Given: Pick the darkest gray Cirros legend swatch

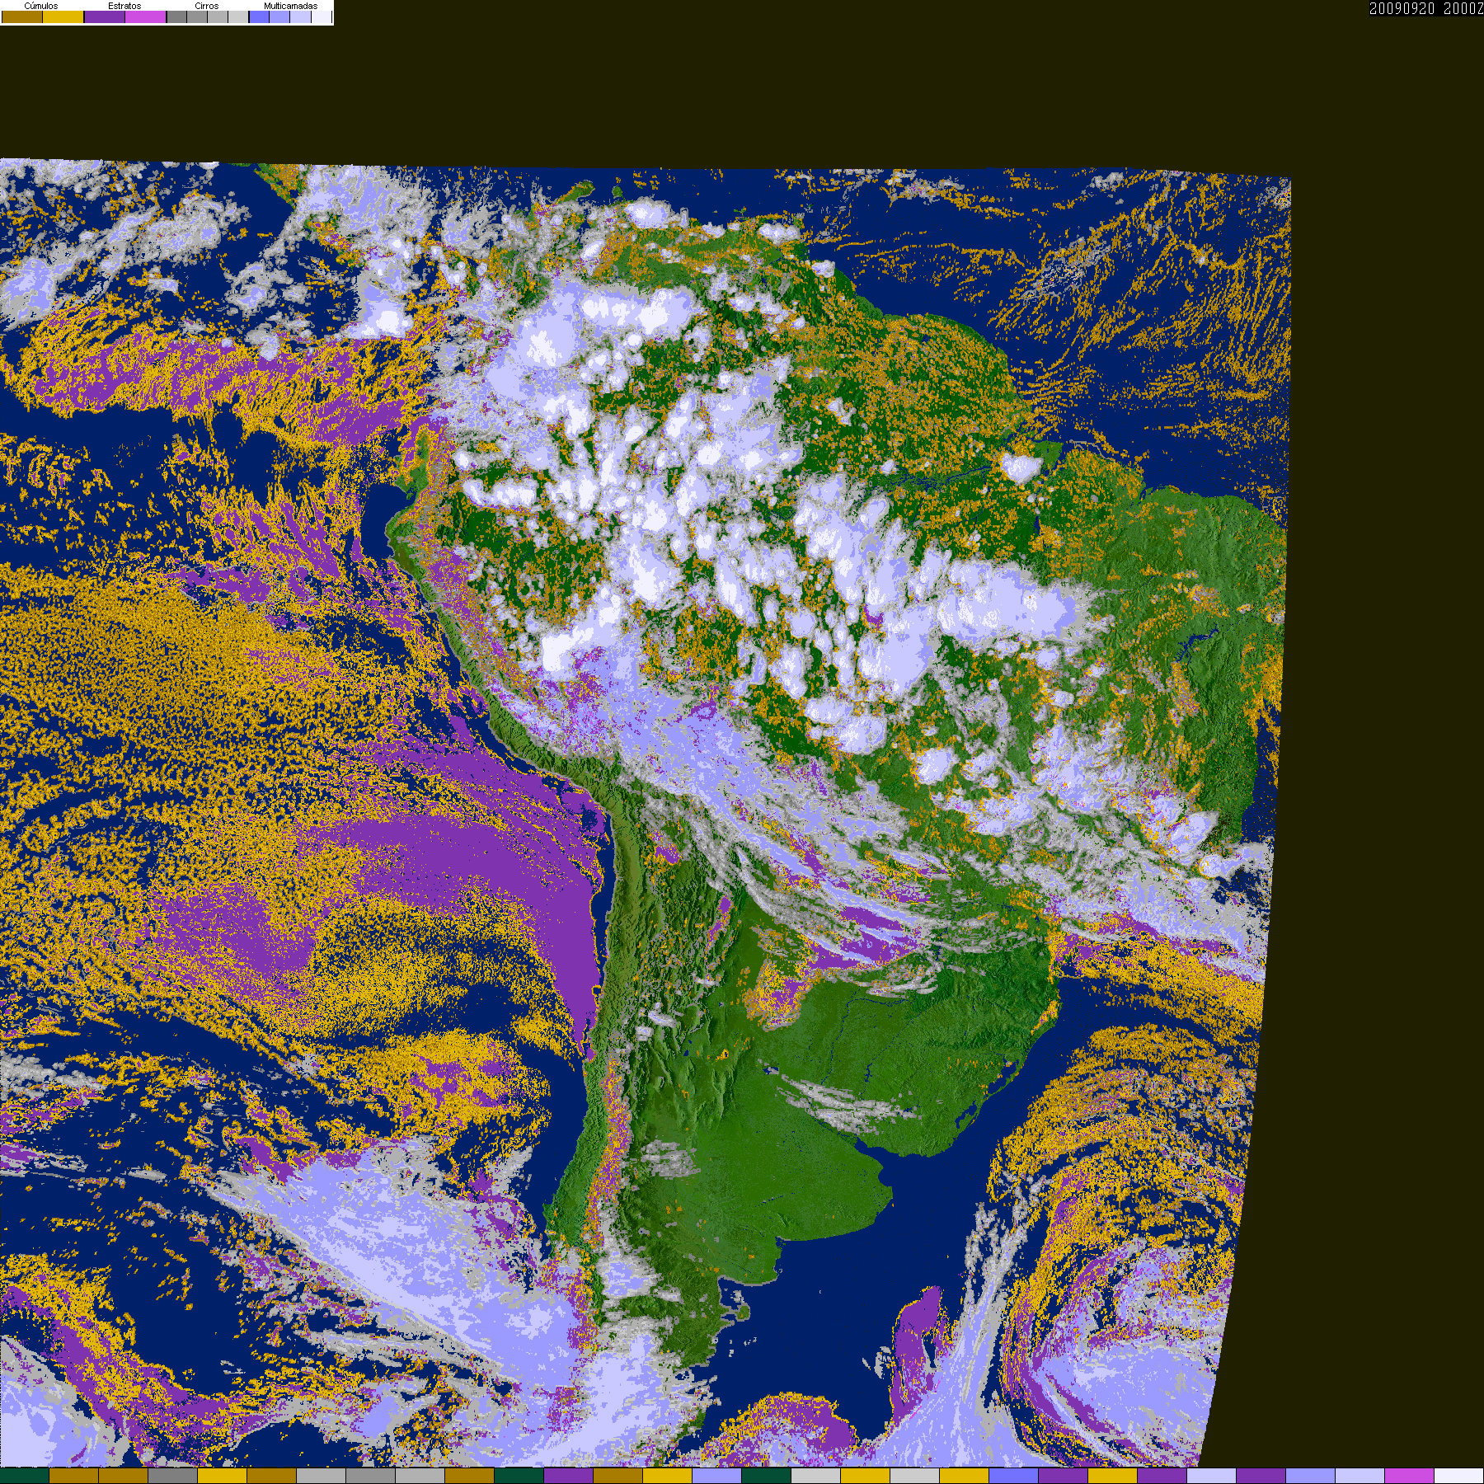Looking at the screenshot, I should [176, 16].
